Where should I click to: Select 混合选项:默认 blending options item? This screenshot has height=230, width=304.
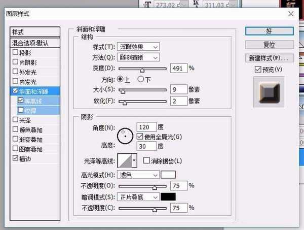tap(35, 43)
